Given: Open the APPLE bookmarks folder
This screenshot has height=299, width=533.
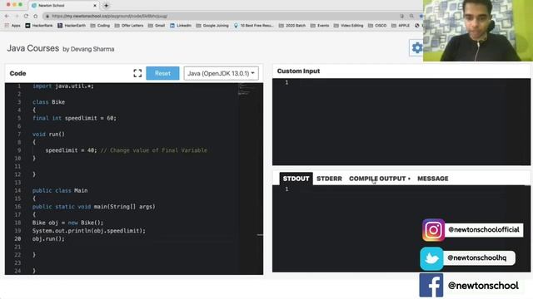Looking at the screenshot, I should click(x=401, y=26).
